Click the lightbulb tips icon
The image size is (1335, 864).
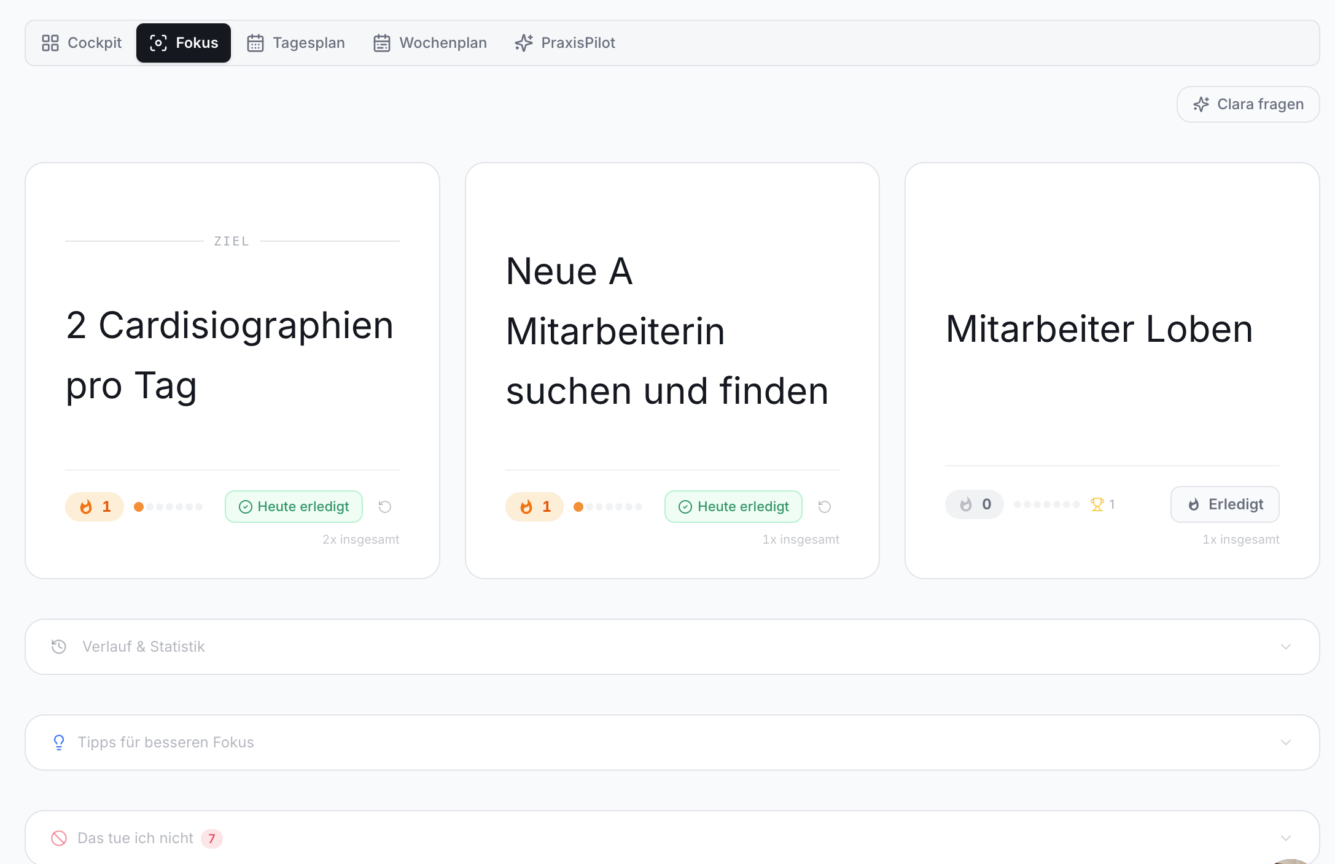point(59,742)
